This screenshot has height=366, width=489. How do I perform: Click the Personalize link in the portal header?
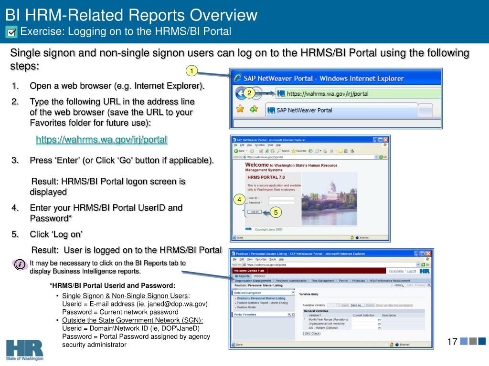[396, 271]
